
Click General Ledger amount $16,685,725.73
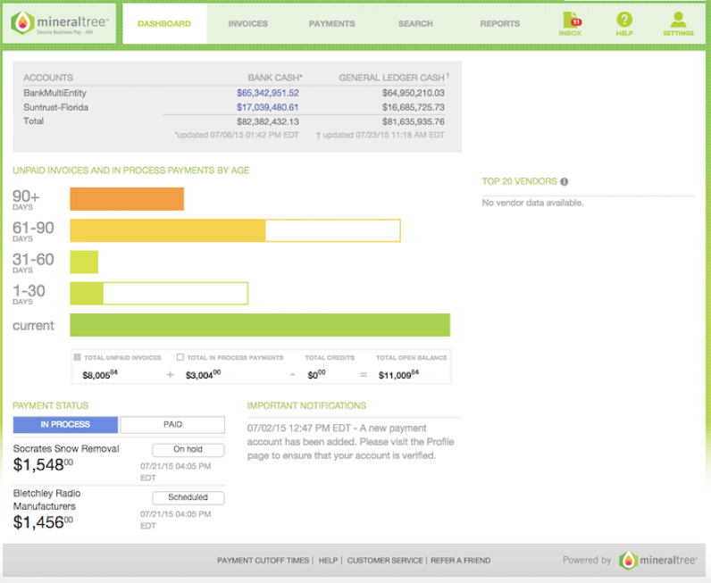(413, 107)
